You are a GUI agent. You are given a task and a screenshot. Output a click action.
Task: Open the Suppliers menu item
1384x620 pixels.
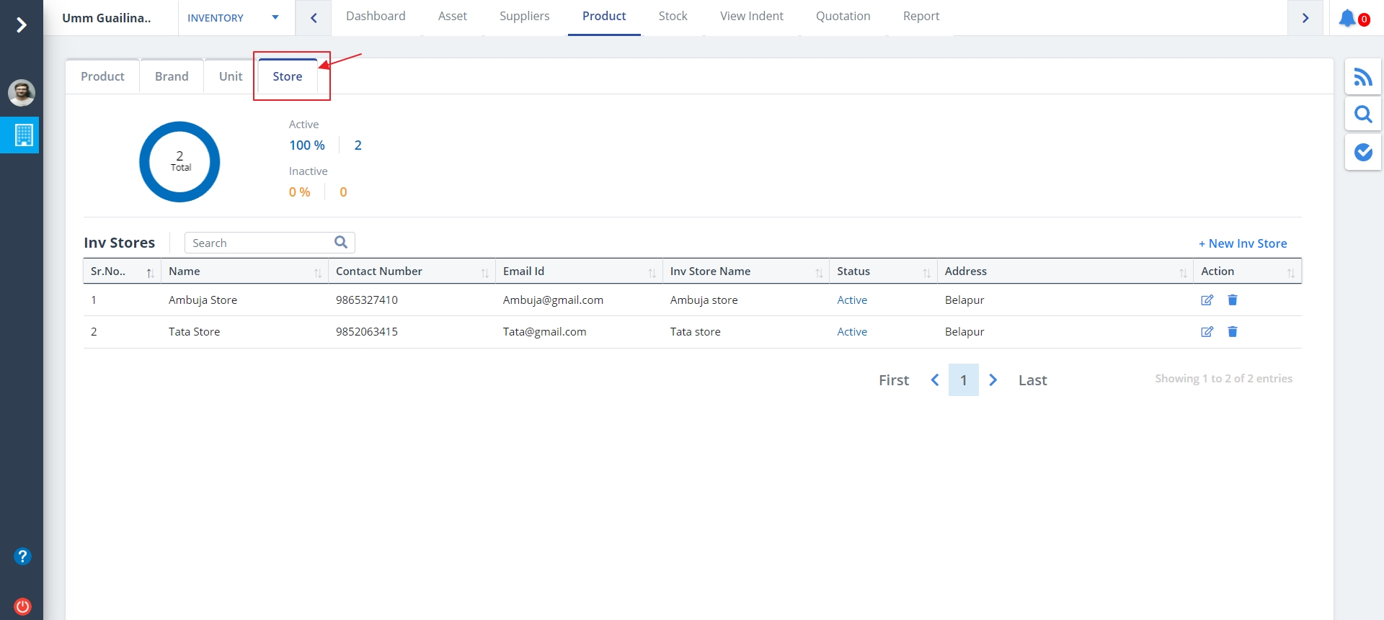click(524, 17)
